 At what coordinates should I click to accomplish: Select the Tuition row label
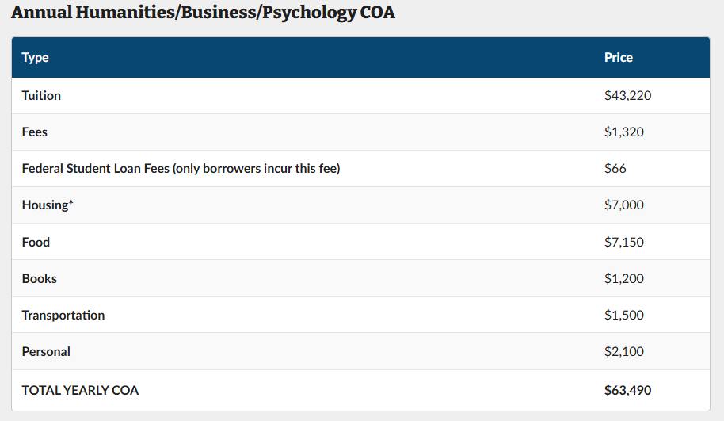tap(41, 95)
